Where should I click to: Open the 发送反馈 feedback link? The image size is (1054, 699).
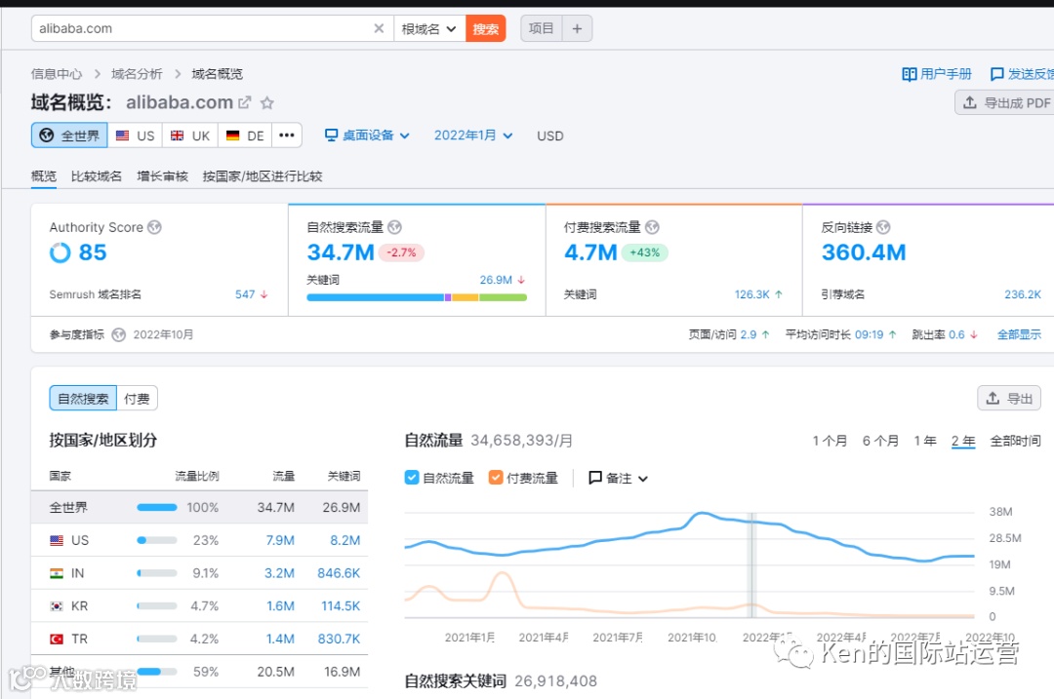tap(1023, 74)
